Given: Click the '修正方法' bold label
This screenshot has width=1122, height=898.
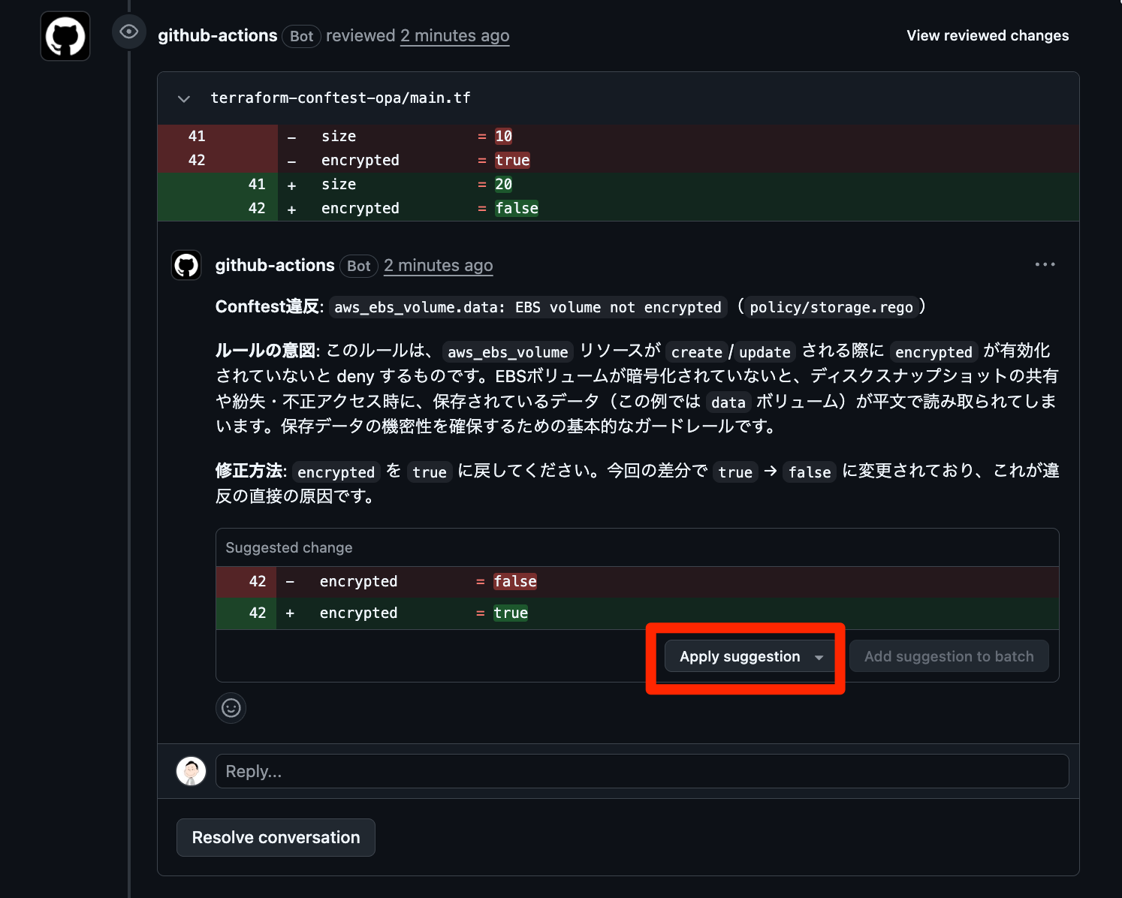Looking at the screenshot, I should click(x=249, y=471).
